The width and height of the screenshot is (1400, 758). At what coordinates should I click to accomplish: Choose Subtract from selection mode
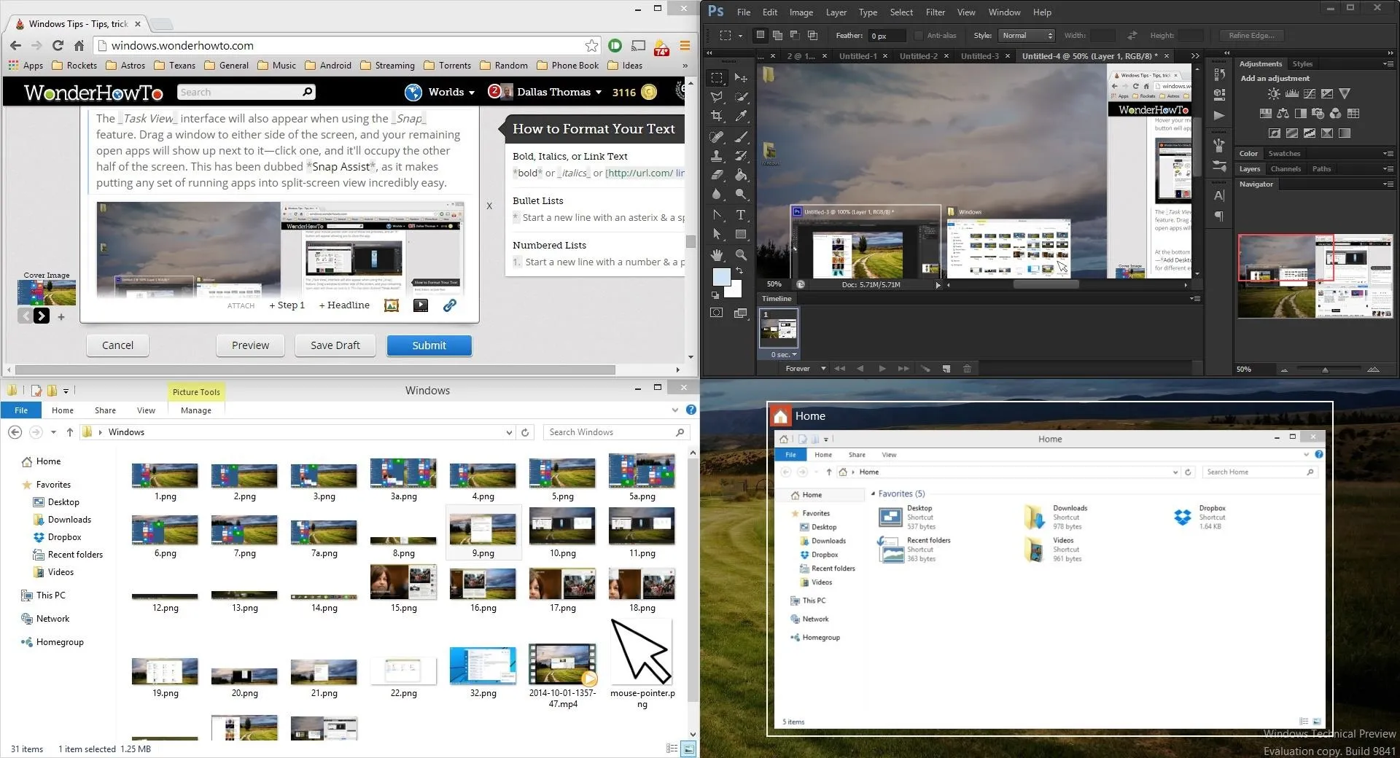point(795,35)
